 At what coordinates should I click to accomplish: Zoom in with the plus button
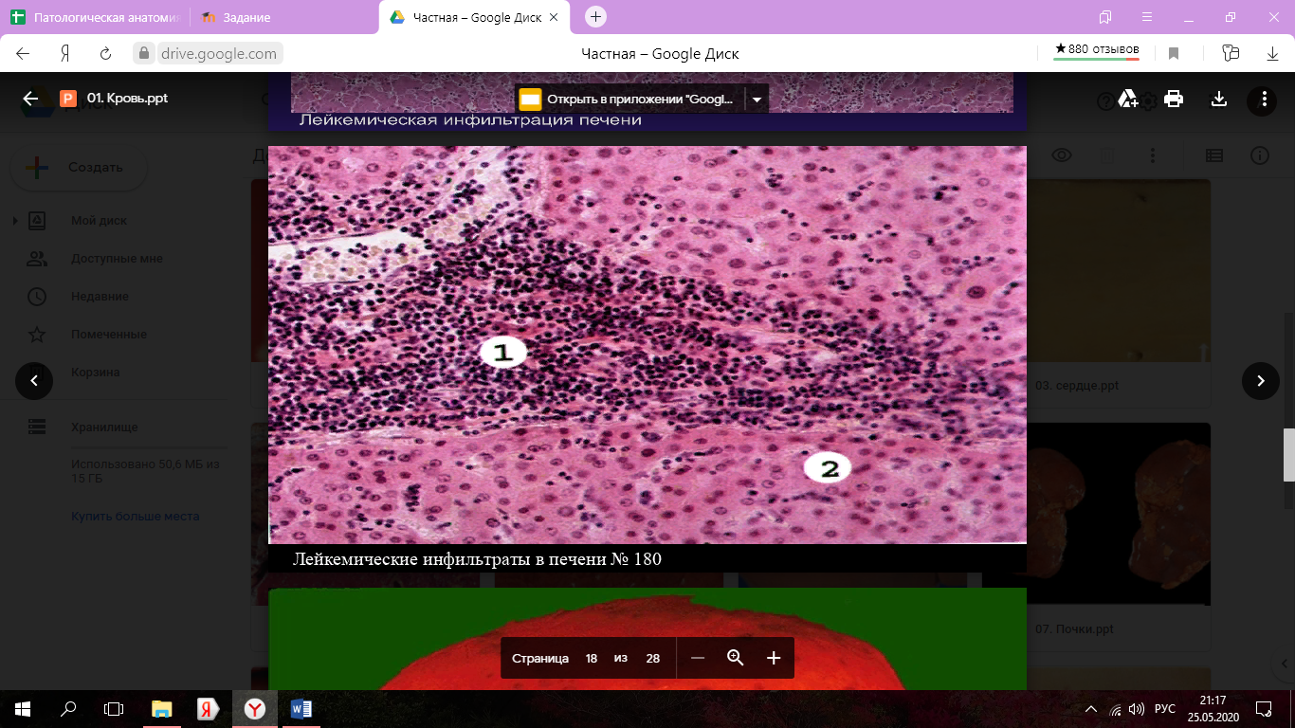pos(774,658)
